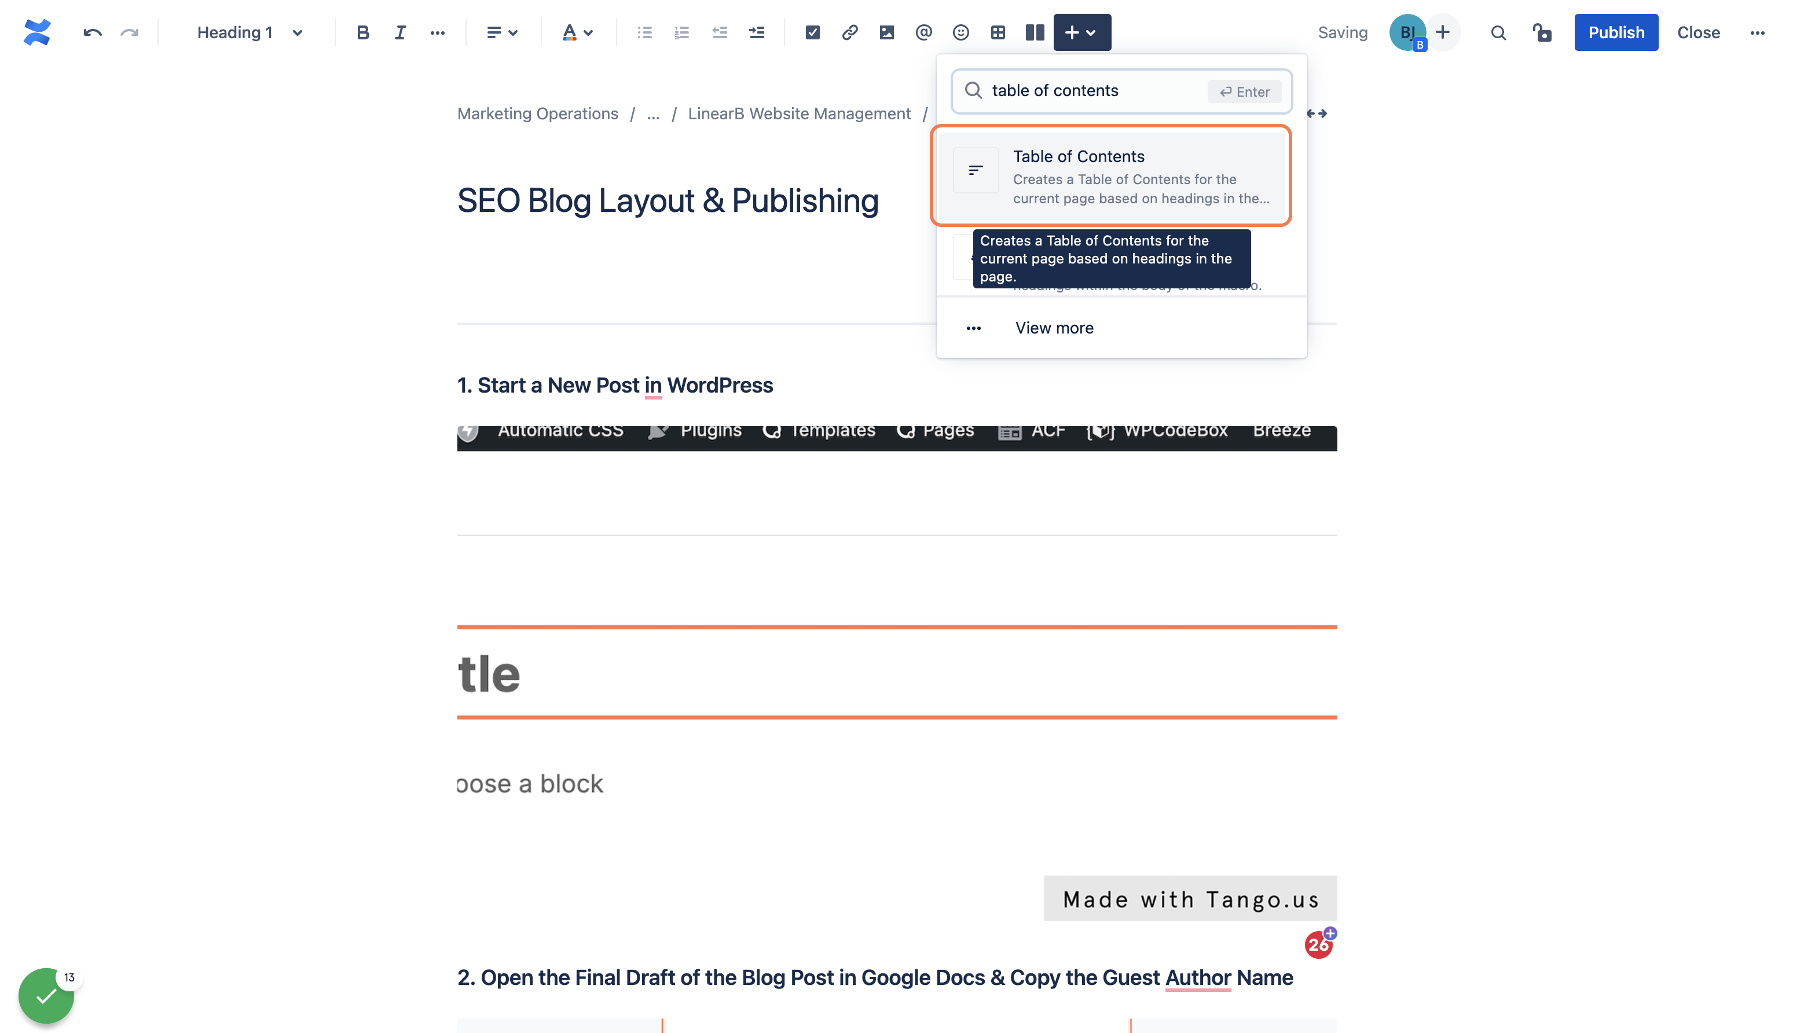Toggle bold formatting
The image size is (1804, 1033).
pos(363,32)
